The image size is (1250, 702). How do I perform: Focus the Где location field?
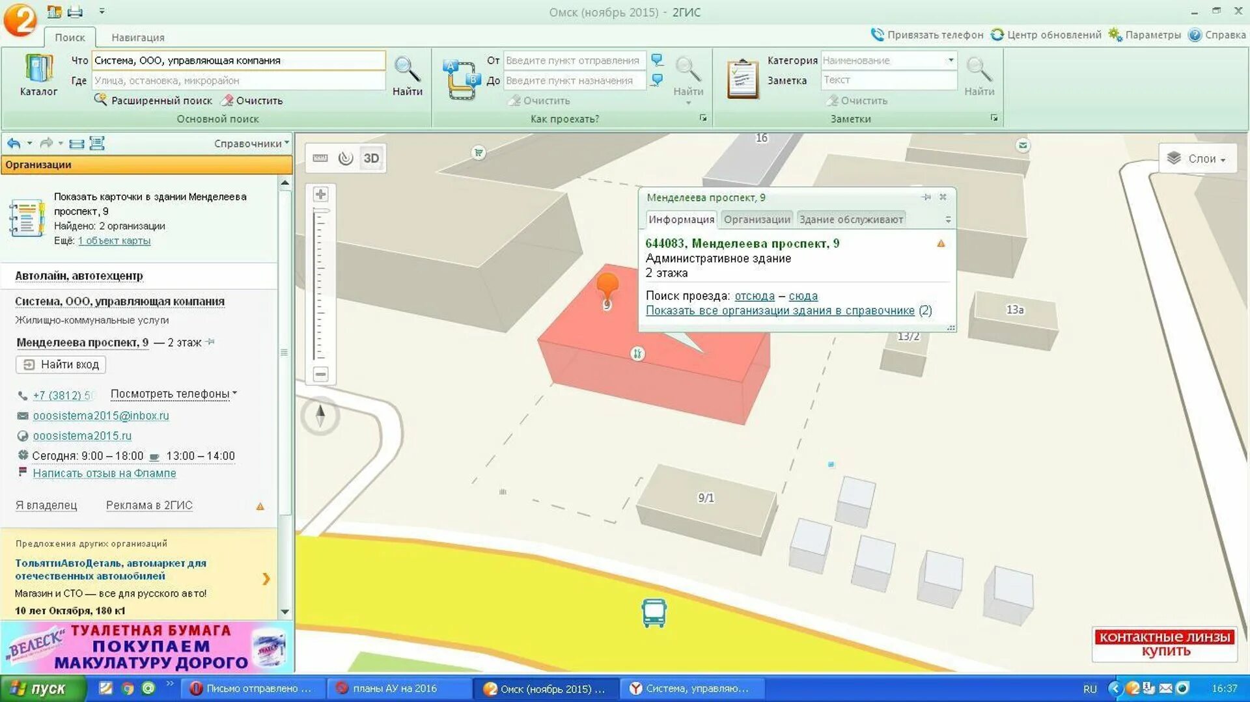coord(238,80)
